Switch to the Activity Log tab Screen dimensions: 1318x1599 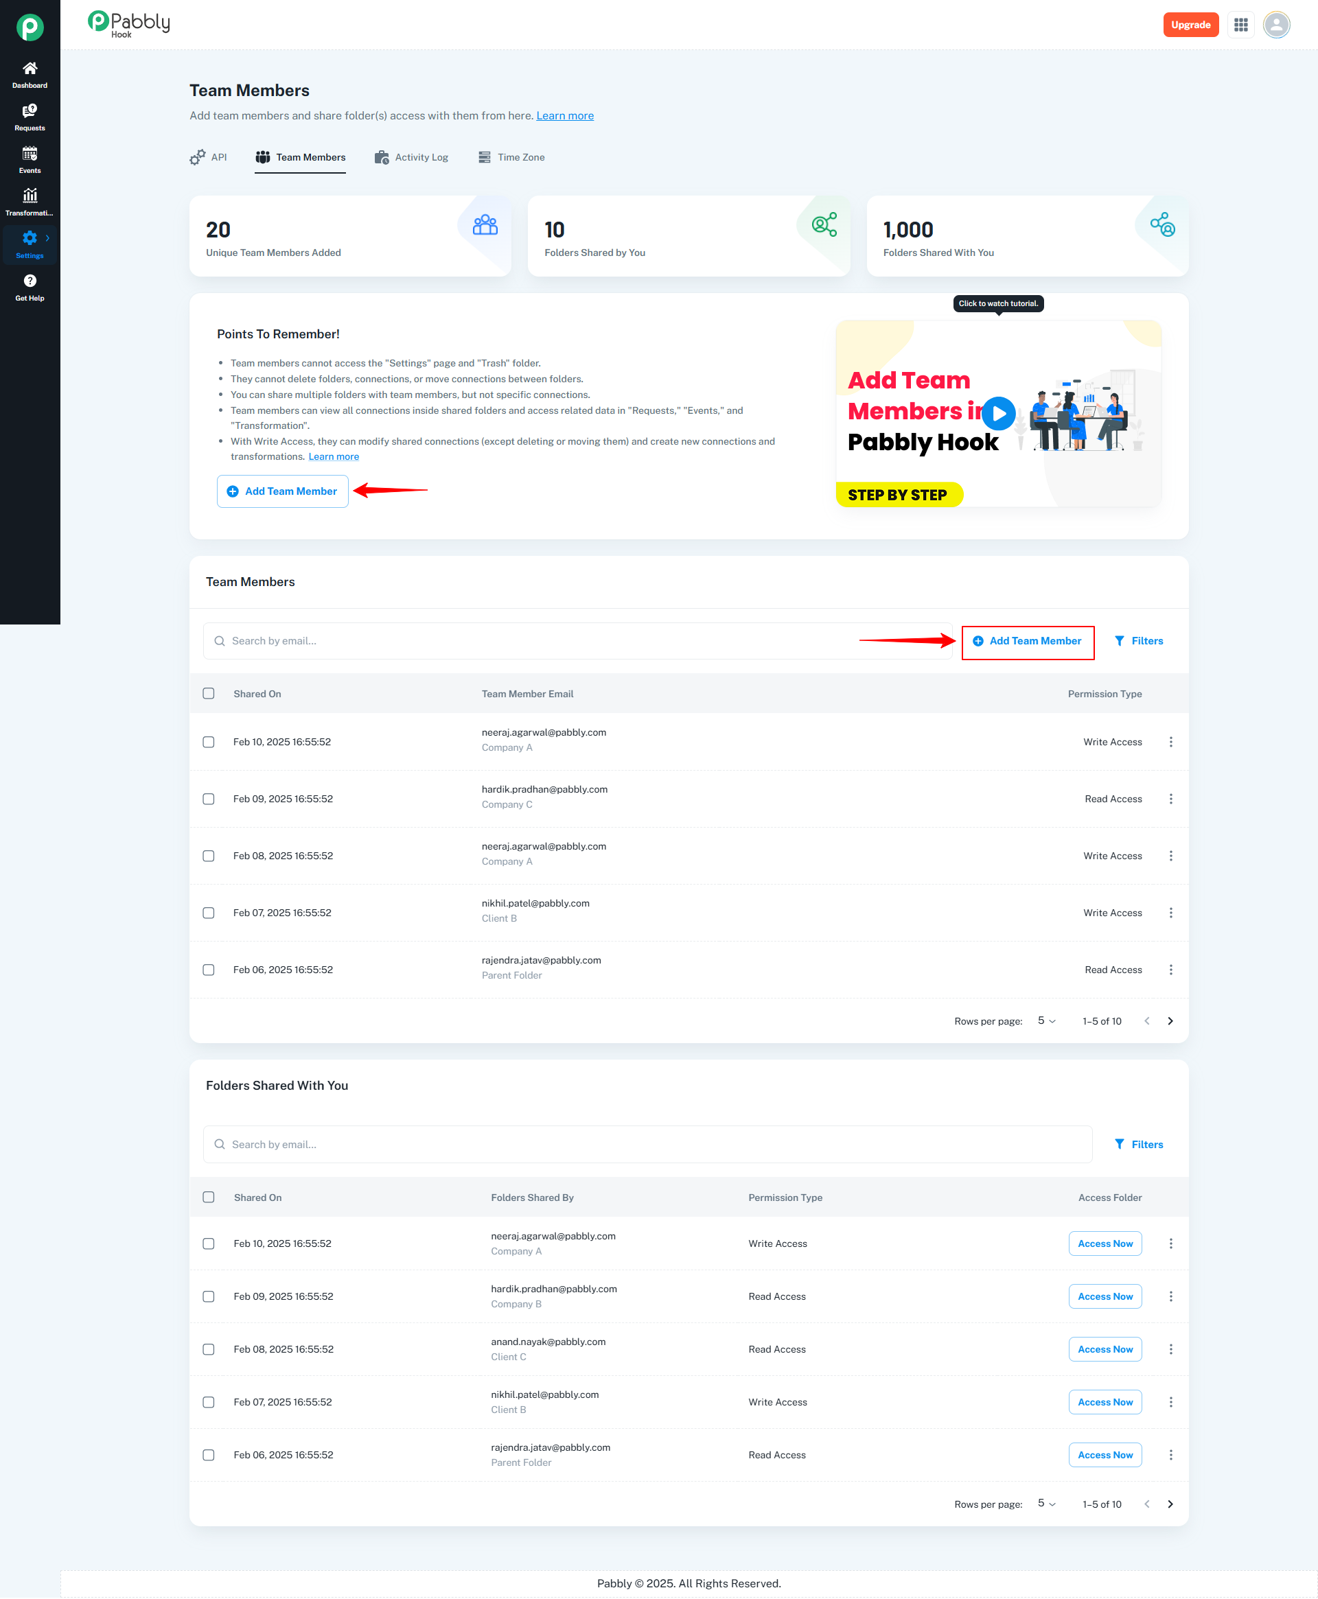click(x=411, y=157)
